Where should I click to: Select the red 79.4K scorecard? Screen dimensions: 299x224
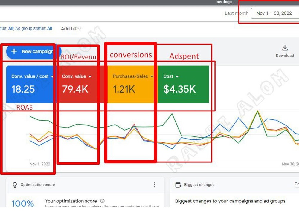pyautogui.click(x=82, y=85)
